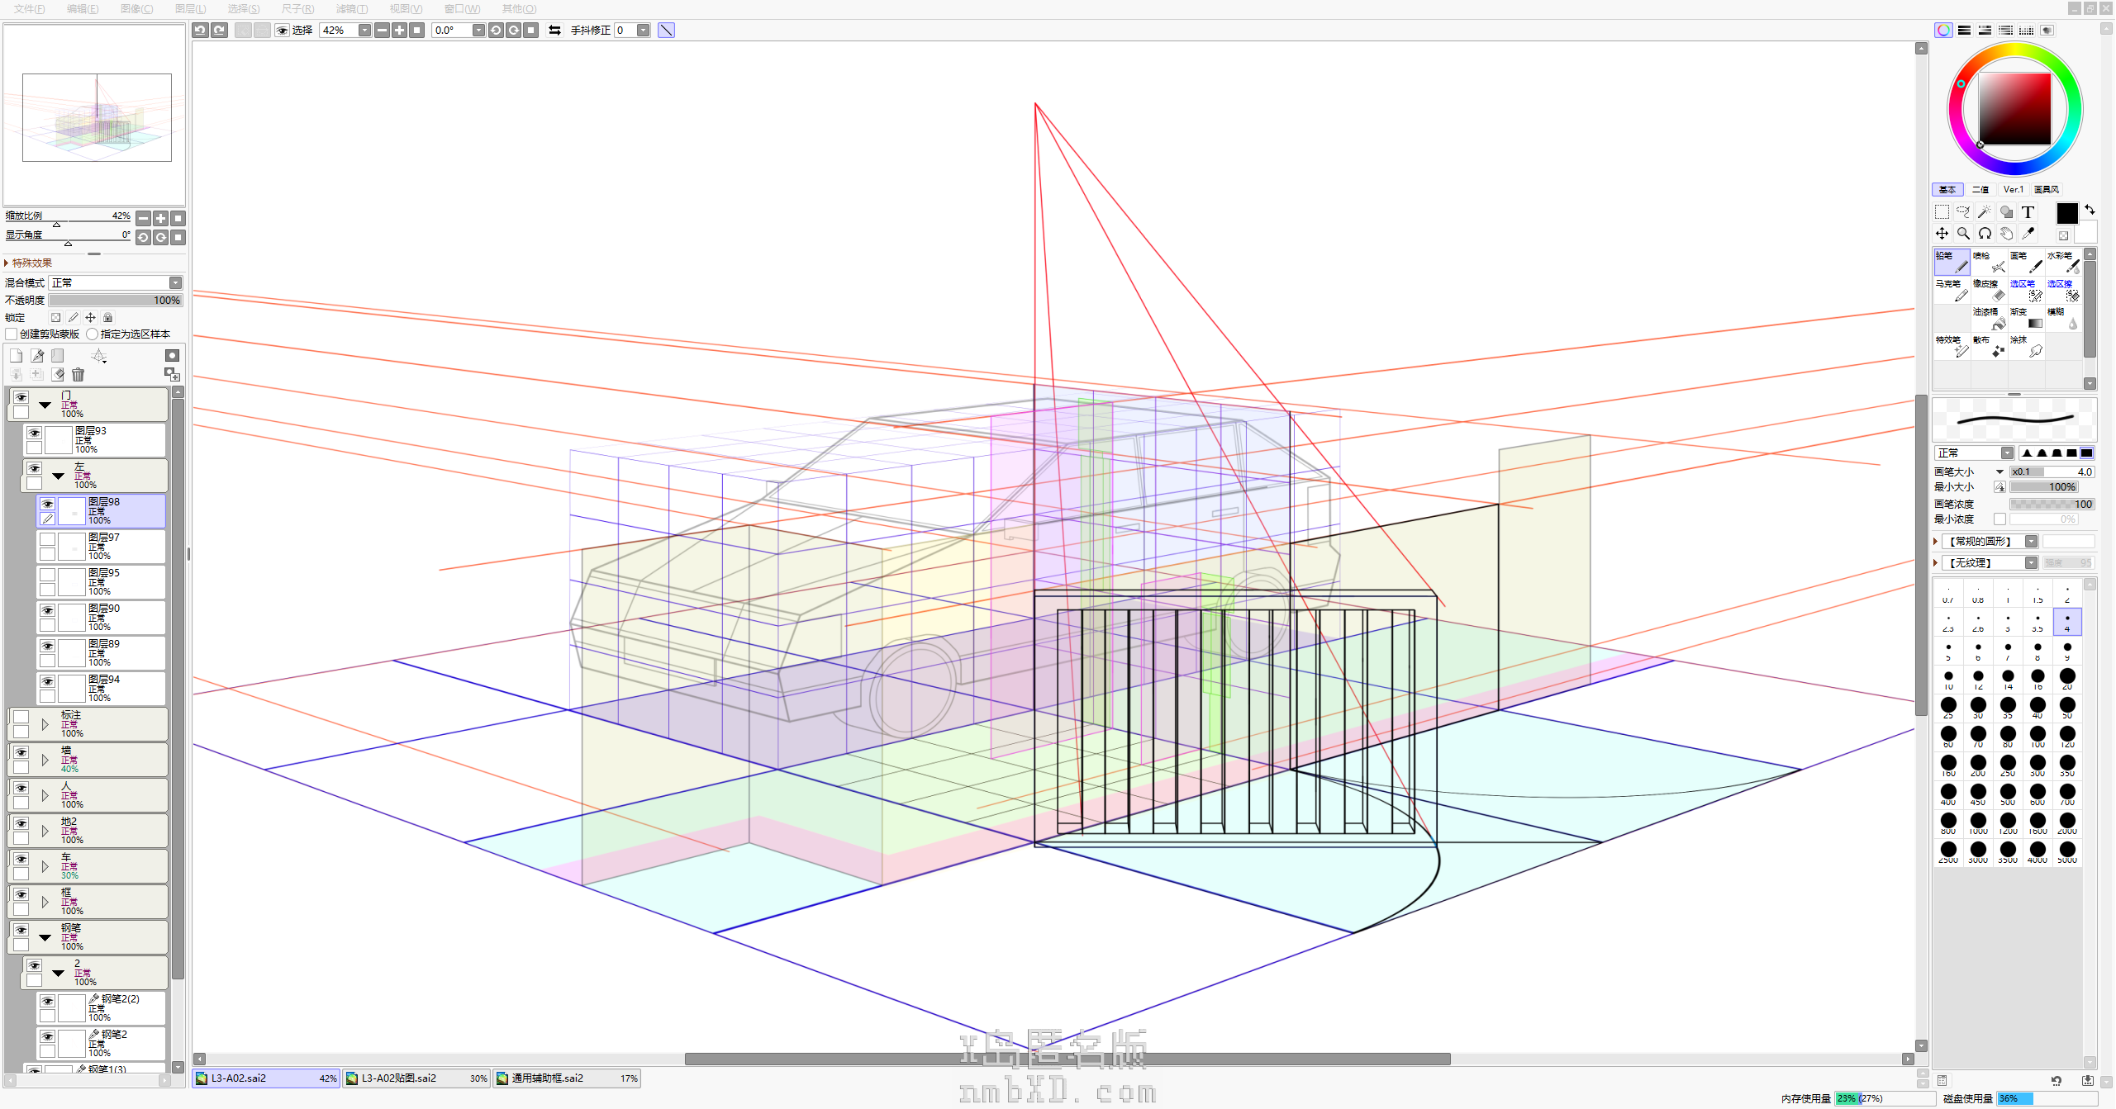Select the 指定为选区样本 radio option
The image size is (2116, 1109).
(93, 334)
